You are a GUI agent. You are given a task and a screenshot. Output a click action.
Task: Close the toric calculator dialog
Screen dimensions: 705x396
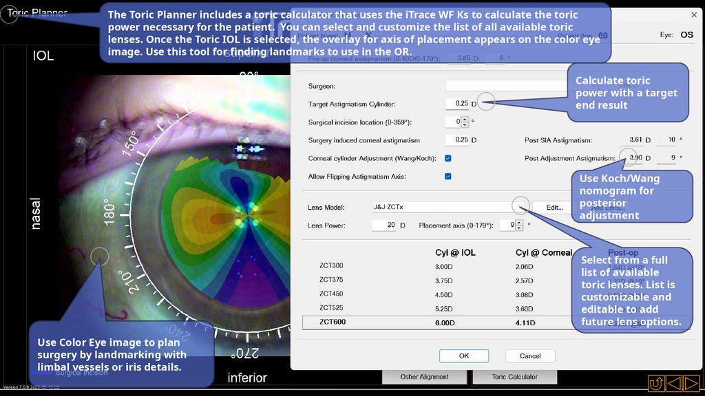[x=694, y=15]
